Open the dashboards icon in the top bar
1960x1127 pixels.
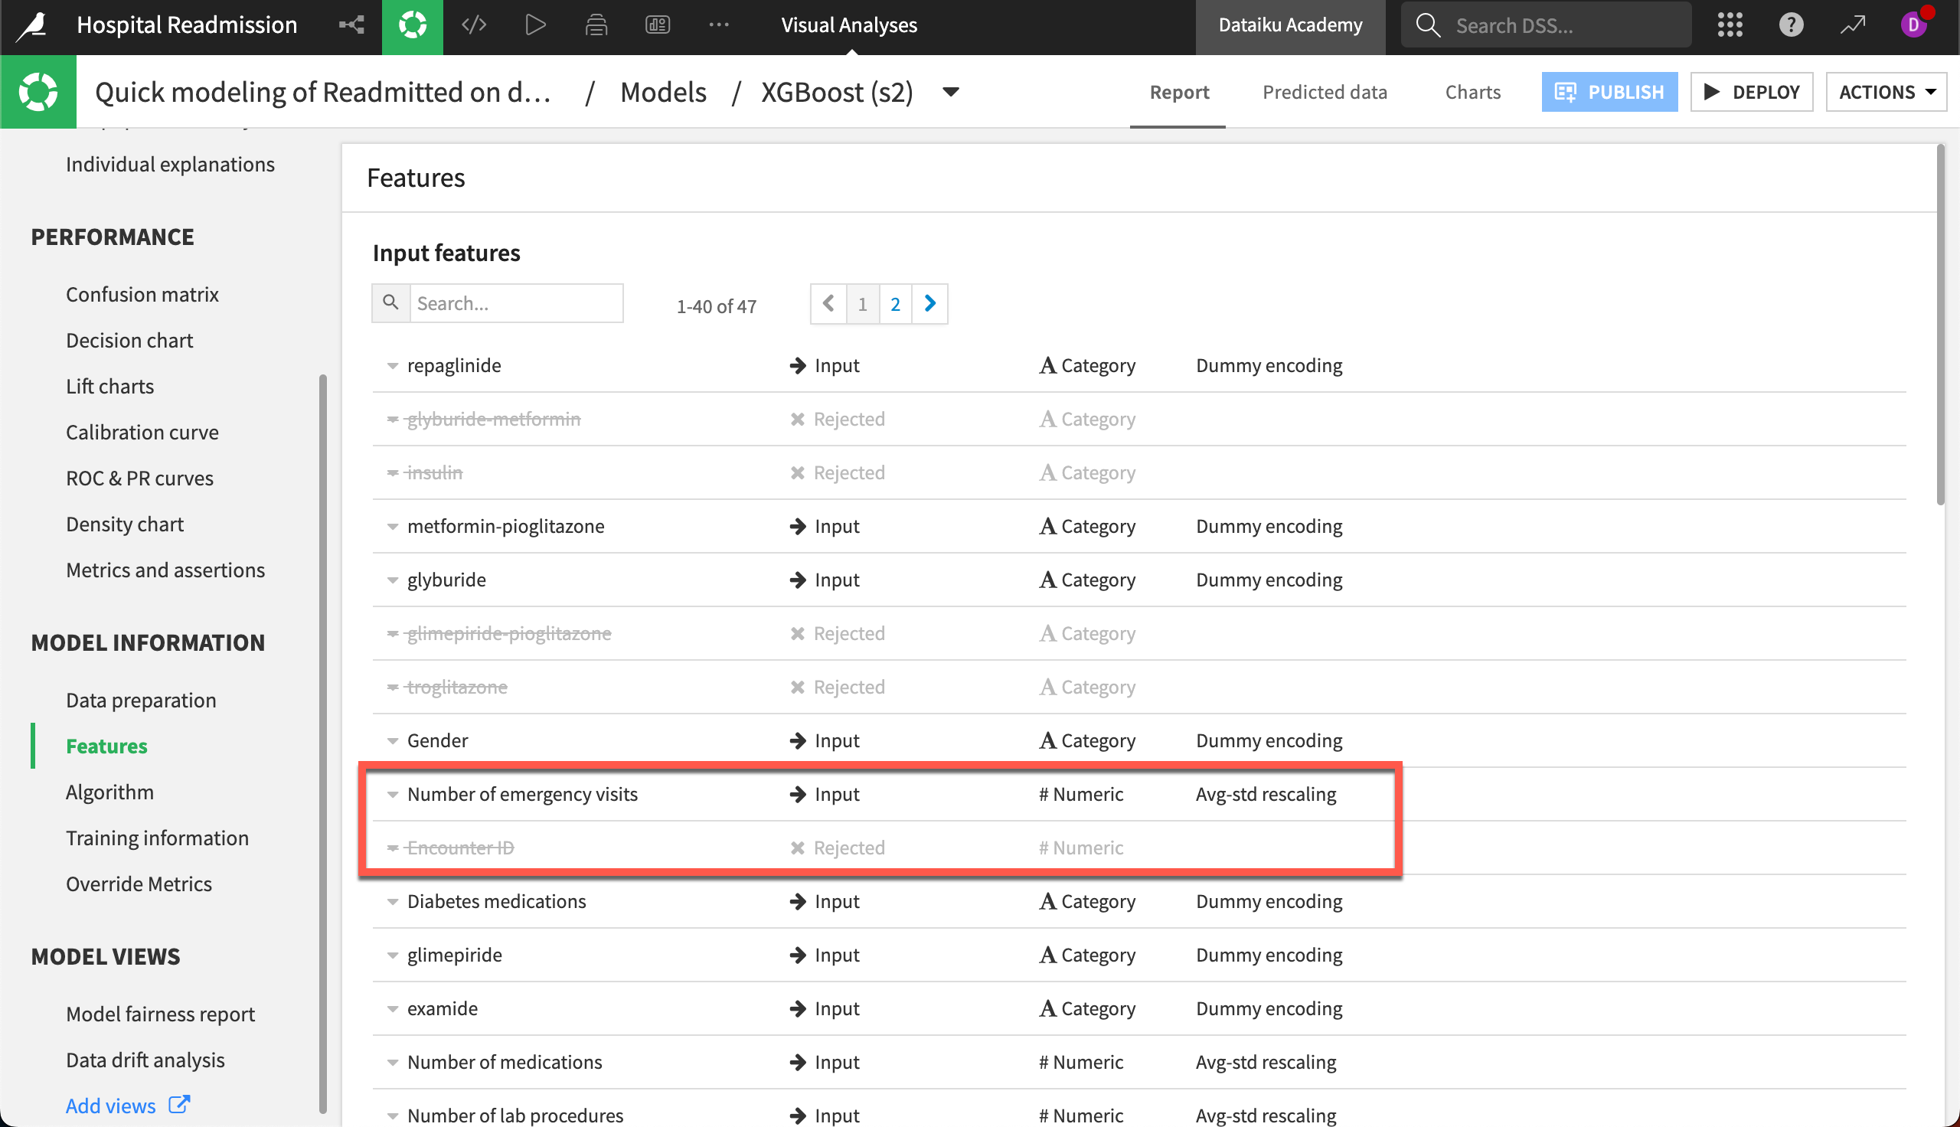(657, 24)
